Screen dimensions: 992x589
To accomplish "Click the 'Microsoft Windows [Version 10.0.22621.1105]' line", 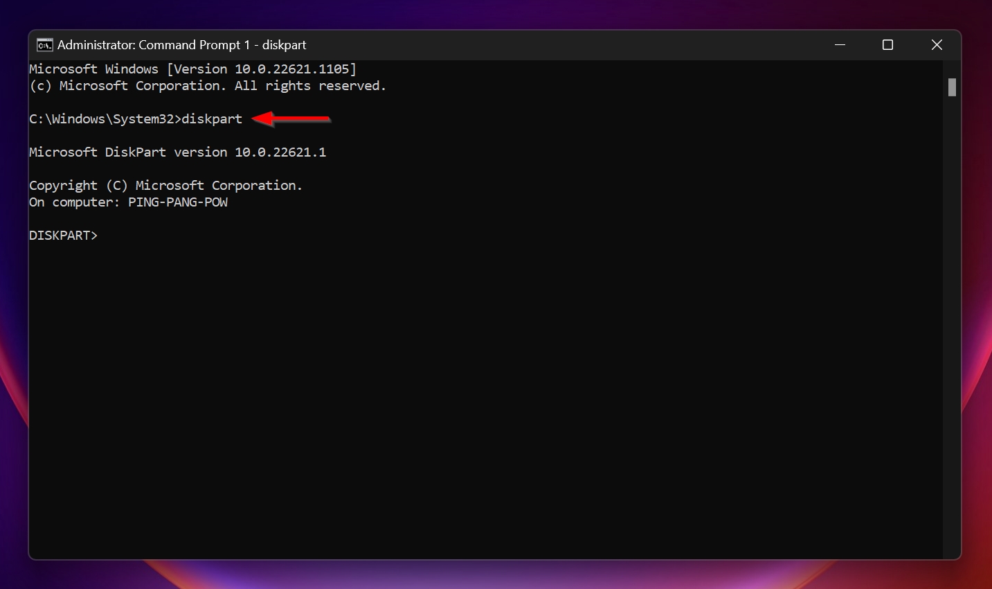I will (x=193, y=69).
